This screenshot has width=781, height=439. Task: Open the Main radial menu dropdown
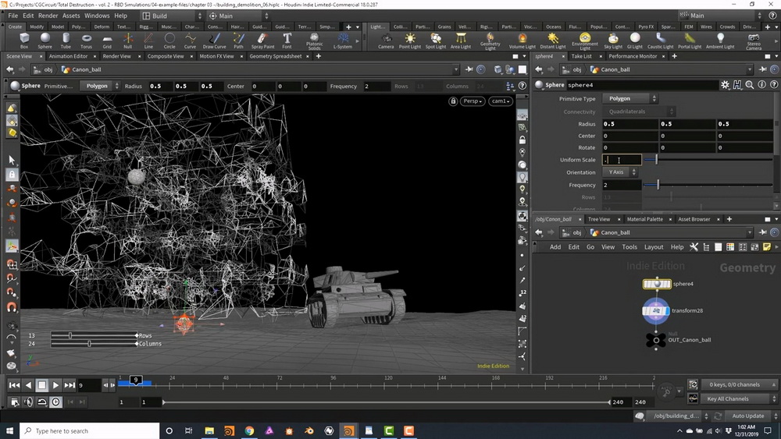[x=238, y=16]
